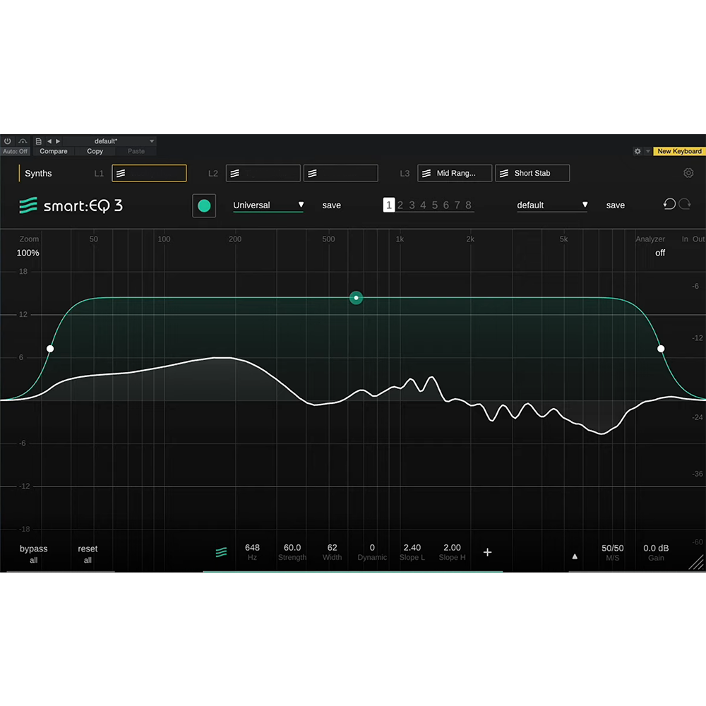Switch to snapshot slot 3
This screenshot has width=706, height=706.
click(x=412, y=205)
